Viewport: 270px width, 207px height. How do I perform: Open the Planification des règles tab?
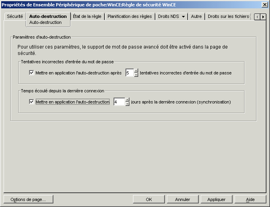[130, 16]
